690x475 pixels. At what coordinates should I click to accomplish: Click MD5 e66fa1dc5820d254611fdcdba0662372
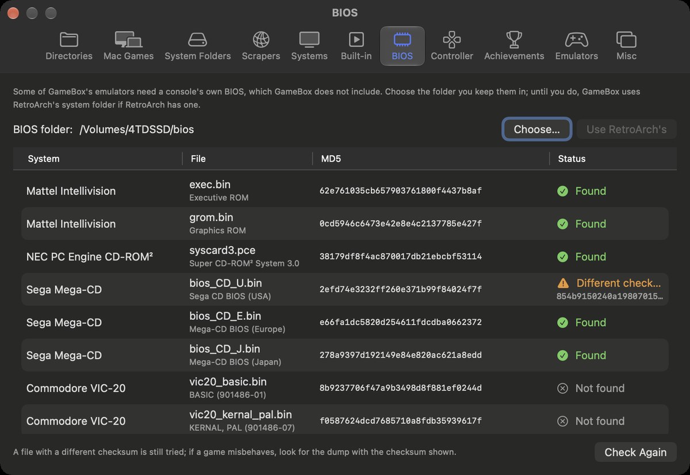[x=401, y=323]
